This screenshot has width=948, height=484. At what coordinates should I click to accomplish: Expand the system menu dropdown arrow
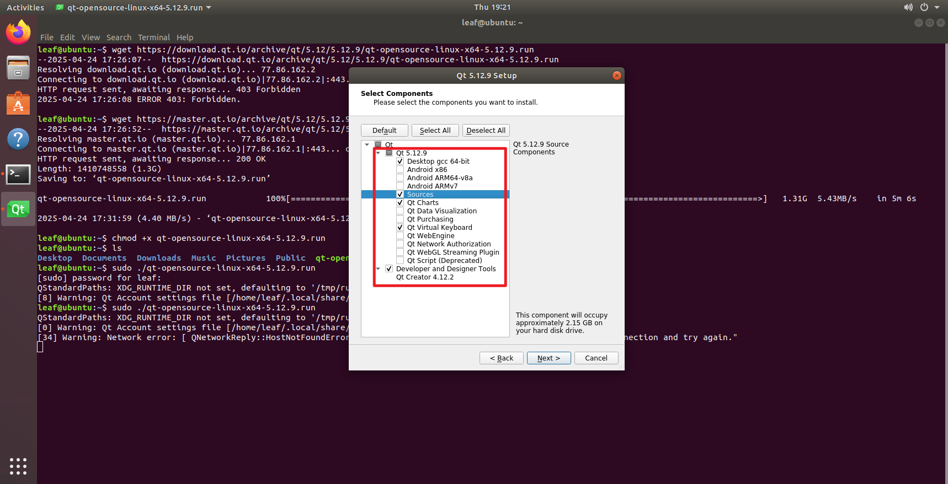(x=937, y=7)
